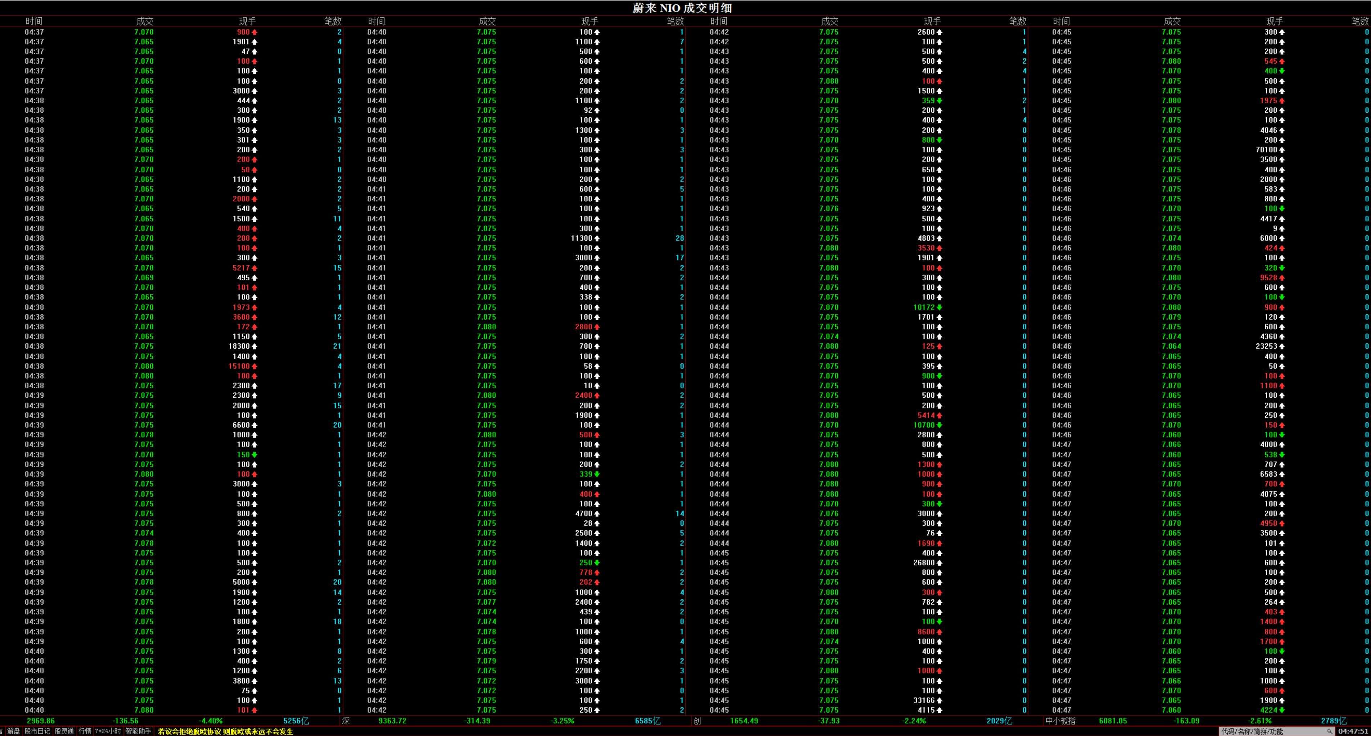
Task: Click the 782 volume cell
Action: 932,602
